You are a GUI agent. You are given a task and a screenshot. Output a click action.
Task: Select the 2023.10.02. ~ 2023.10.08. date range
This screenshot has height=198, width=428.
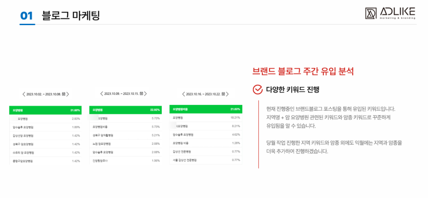[43, 94]
